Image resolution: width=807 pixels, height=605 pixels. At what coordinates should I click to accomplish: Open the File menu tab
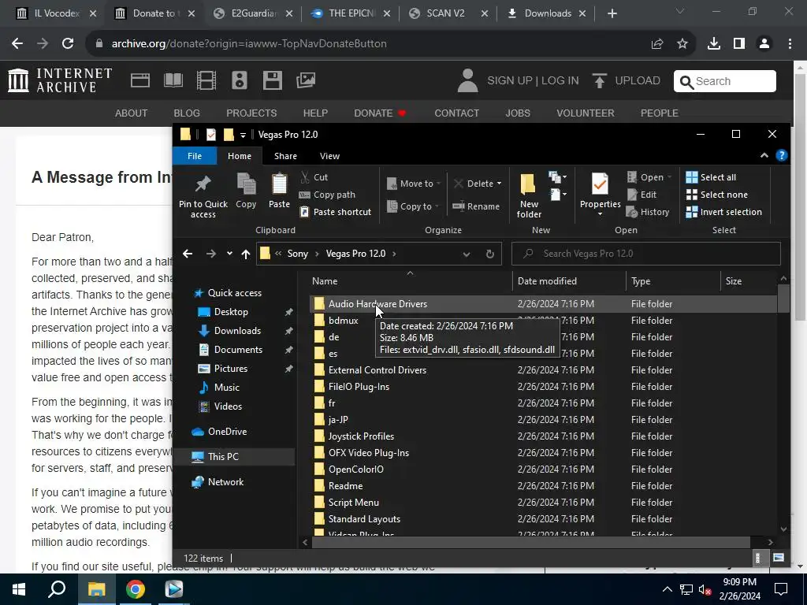tap(195, 156)
